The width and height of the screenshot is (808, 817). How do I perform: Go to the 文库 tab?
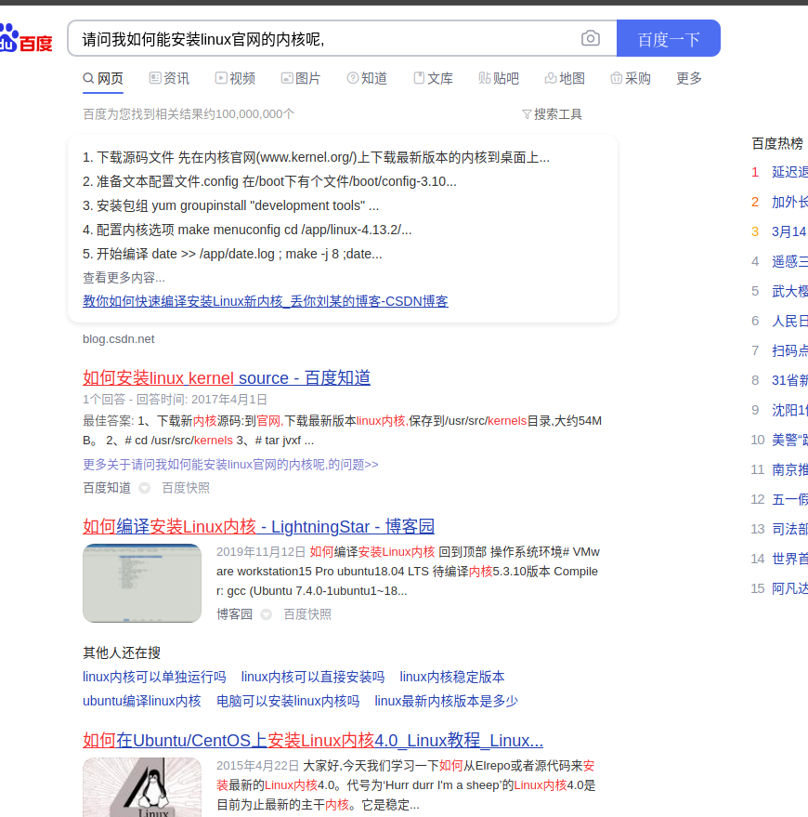pyautogui.click(x=433, y=78)
